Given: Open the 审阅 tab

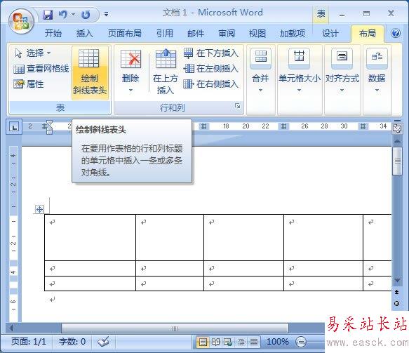Looking at the screenshot, I should tap(227, 34).
